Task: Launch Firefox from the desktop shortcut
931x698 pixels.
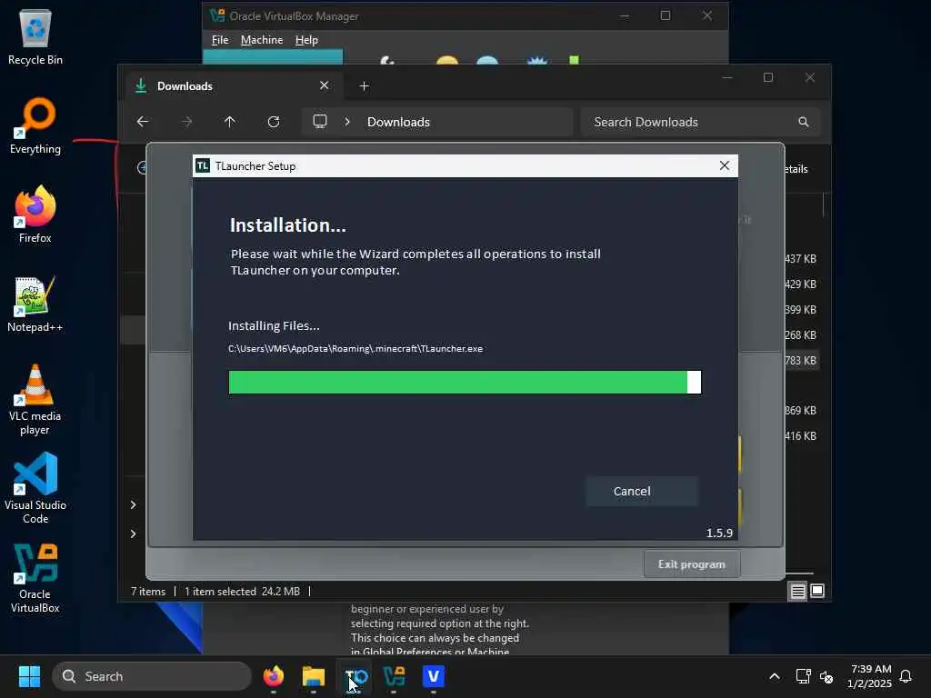Action: (35, 214)
